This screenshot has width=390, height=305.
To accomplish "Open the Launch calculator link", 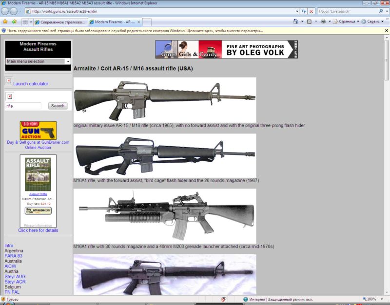I will click(31, 84).
